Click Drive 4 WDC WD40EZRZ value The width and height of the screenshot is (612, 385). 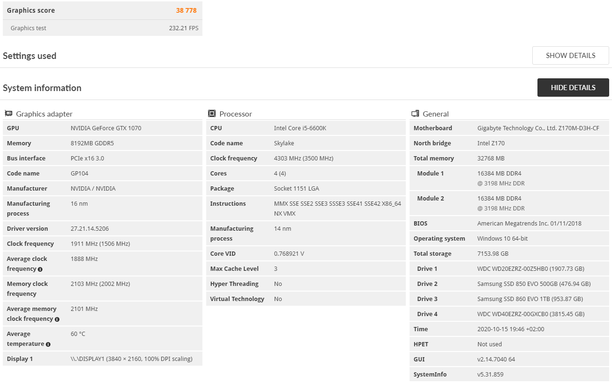click(x=531, y=314)
